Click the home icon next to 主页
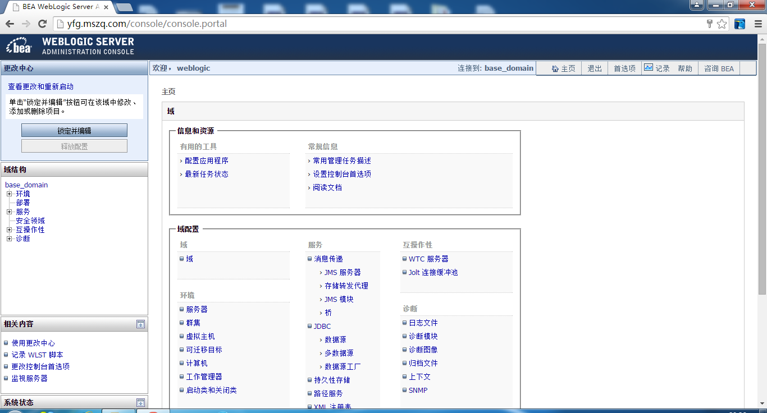Viewport: 767px width, 413px height. [555, 68]
